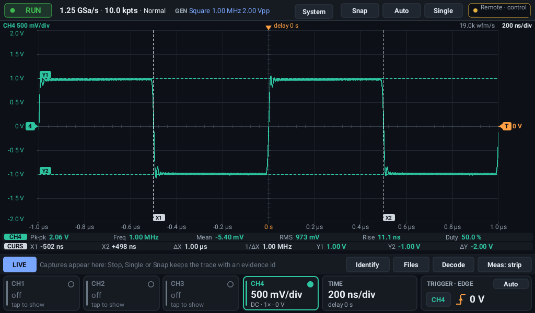The image size is (535, 313).
Task: Click the Pk-pk 2.06 V measurement
Action: click(x=50, y=237)
